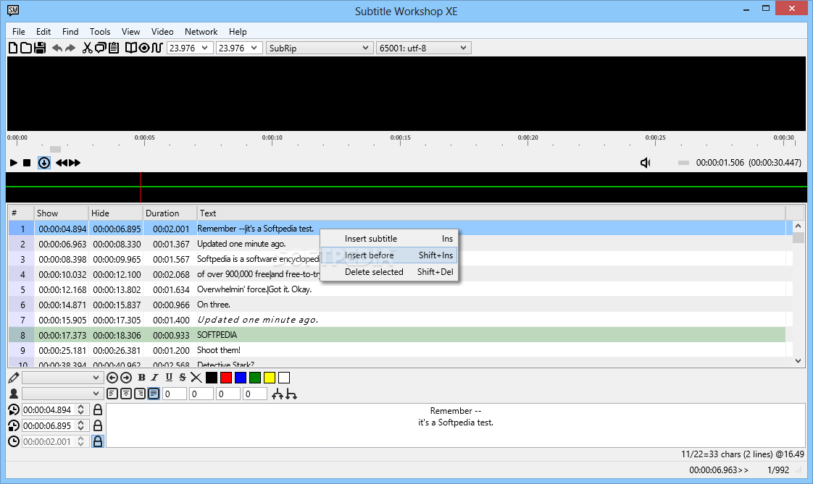Choose Delete selected from context menu

pyautogui.click(x=389, y=272)
